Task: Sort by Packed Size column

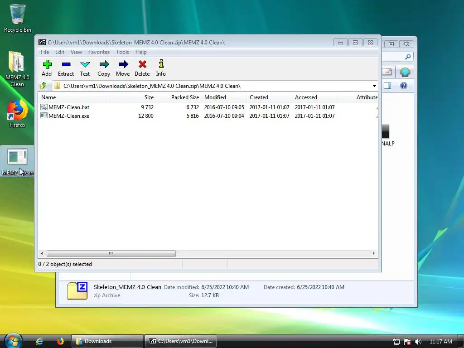Action: pyautogui.click(x=179, y=97)
